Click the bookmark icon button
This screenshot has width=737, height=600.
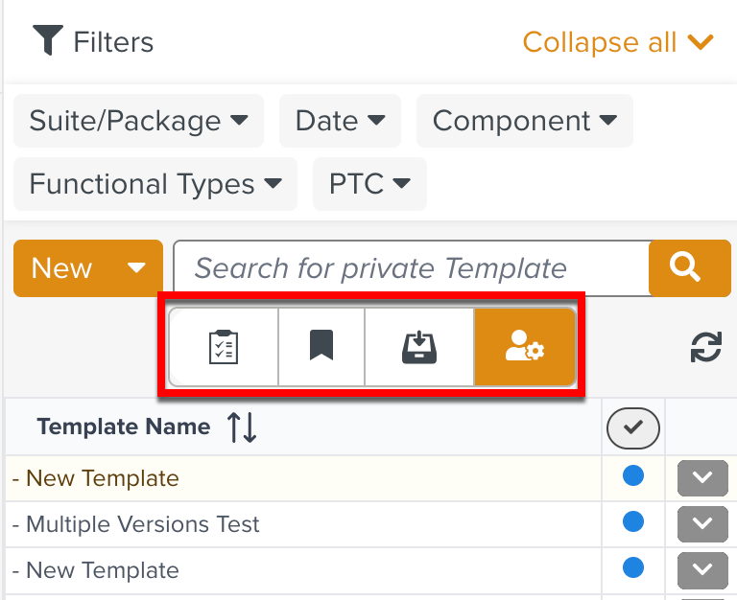click(x=321, y=346)
